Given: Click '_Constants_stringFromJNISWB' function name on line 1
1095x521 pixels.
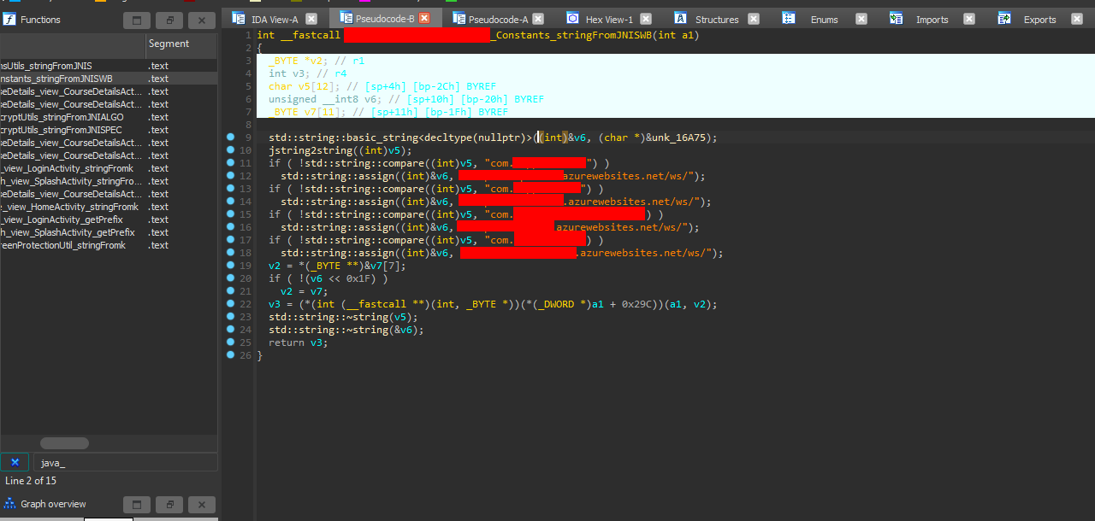Looking at the screenshot, I should pyautogui.click(x=573, y=35).
